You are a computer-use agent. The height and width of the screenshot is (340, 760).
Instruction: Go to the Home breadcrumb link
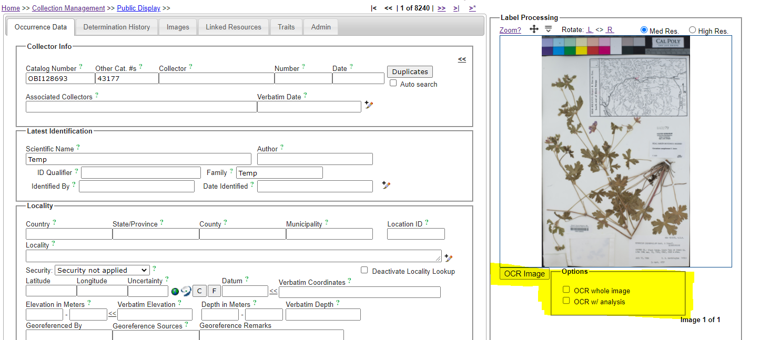[11, 8]
